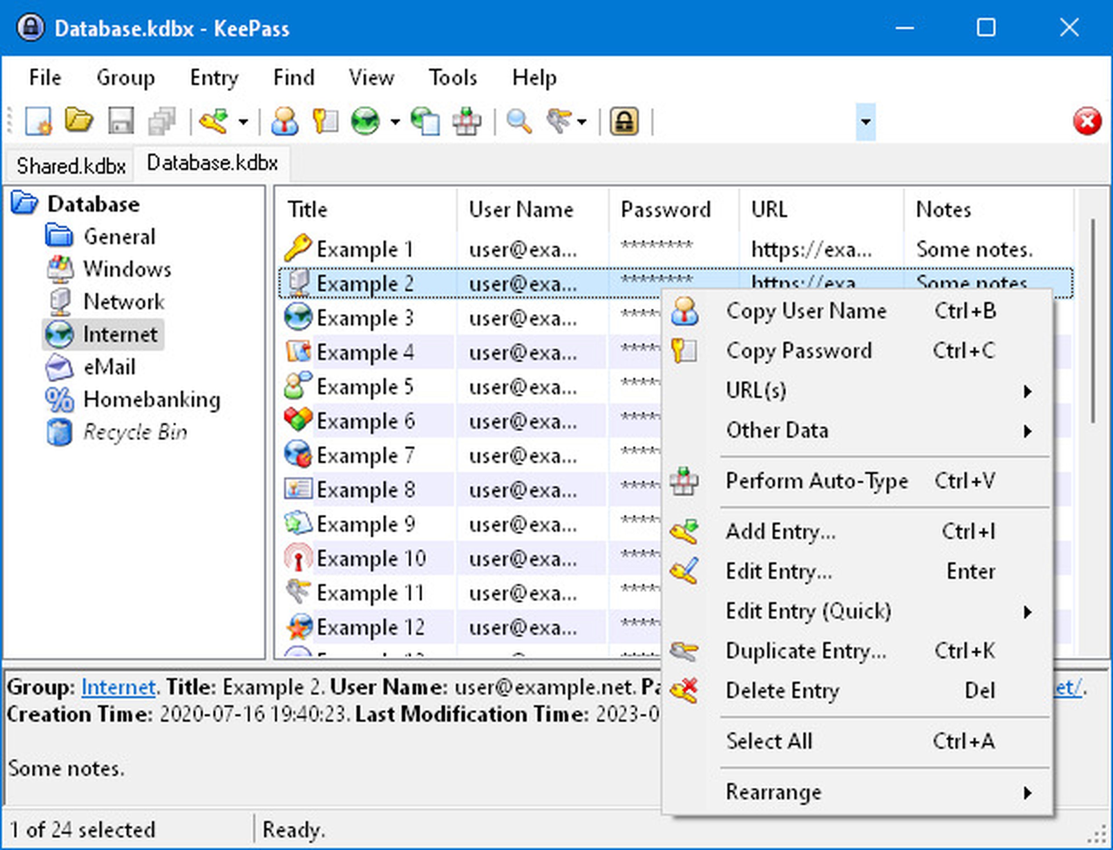Open the Add Entry dropdown arrow
1113x850 pixels.
243,122
